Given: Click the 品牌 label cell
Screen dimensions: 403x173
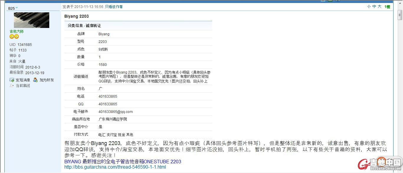Looking at the screenshot, I should [x=81, y=34].
